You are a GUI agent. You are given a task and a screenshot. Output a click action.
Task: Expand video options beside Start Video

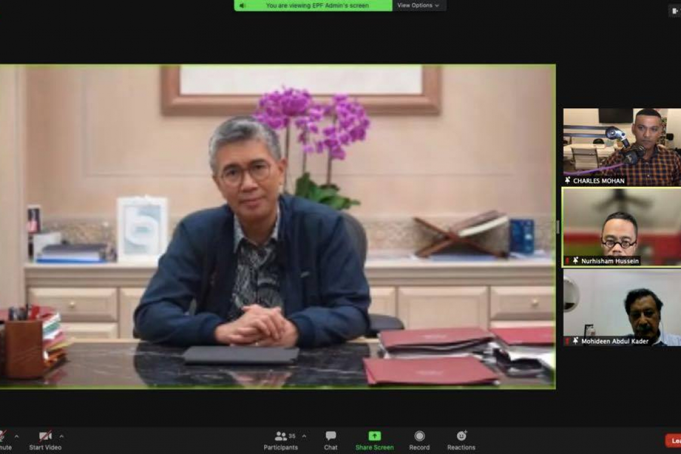coord(60,437)
